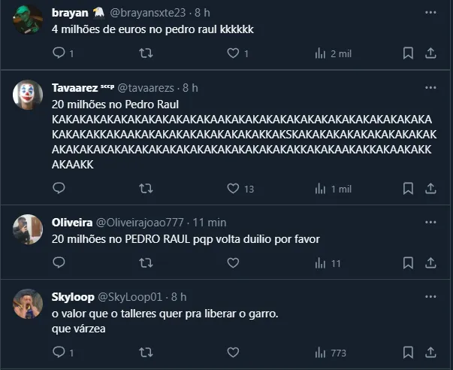Open Tavaarez's joker avatar
The image size is (453, 370).
click(x=29, y=95)
